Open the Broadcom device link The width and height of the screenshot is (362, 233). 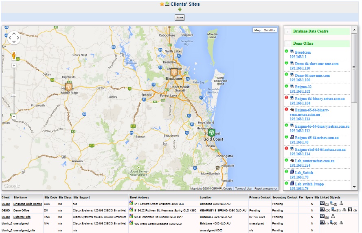click(x=303, y=52)
